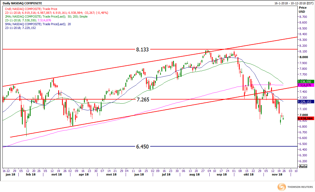Click the green 7.538,550 price axis tag
The width and height of the screenshot is (315, 192).
click(305, 82)
